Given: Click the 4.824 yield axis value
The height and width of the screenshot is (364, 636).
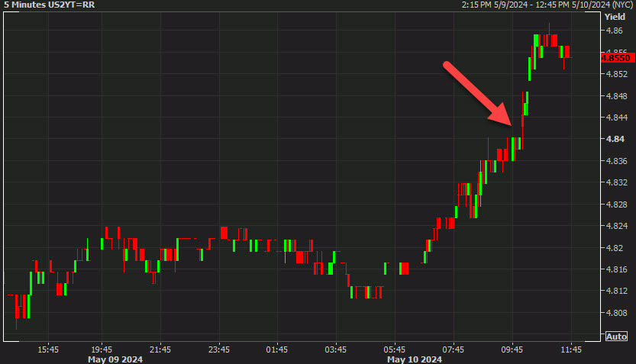Looking at the screenshot, I should pyautogui.click(x=617, y=226).
